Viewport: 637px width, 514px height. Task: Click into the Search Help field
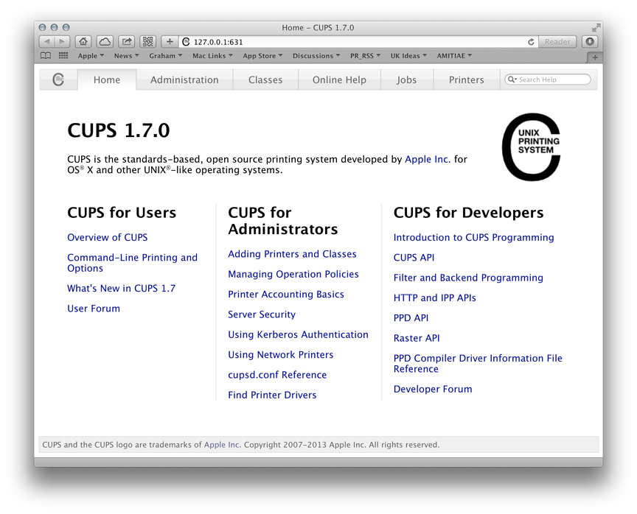[x=548, y=80]
